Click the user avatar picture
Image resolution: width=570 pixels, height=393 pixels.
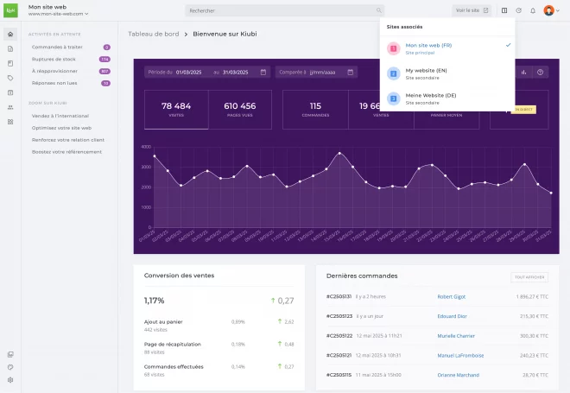[x=549, y=10]
